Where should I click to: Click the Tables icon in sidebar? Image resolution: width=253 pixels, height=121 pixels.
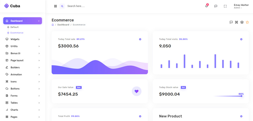(7, 103)
